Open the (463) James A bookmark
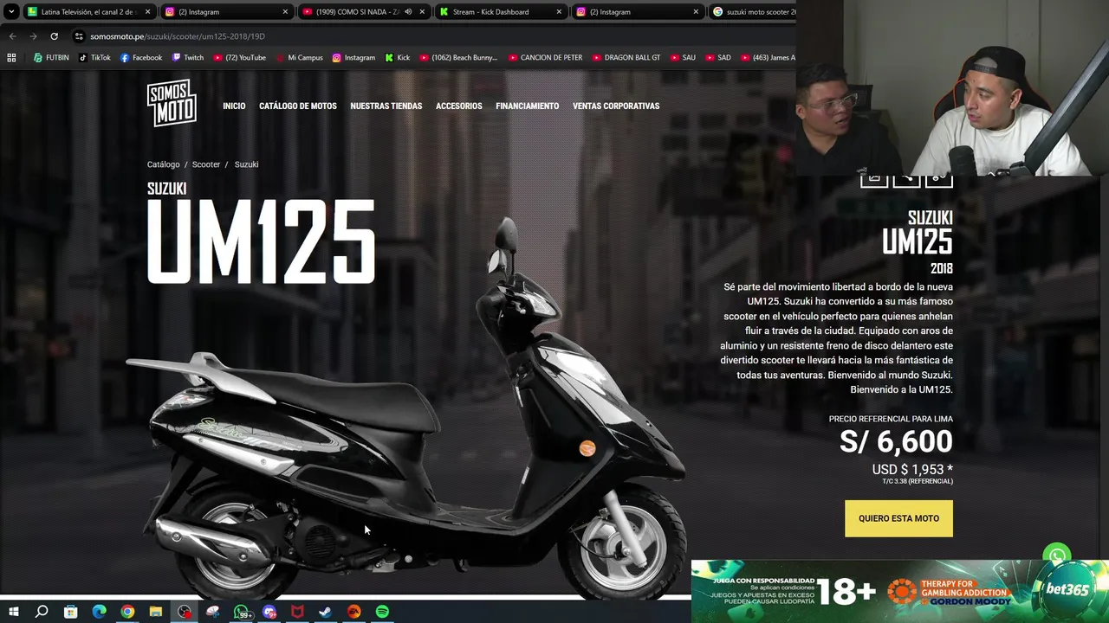 tap(768, 58)
